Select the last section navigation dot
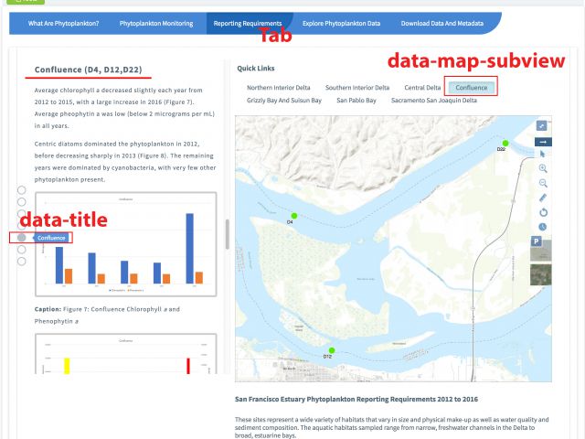The height and width of the screenshot is (439, 585). (x=22, y=262)
